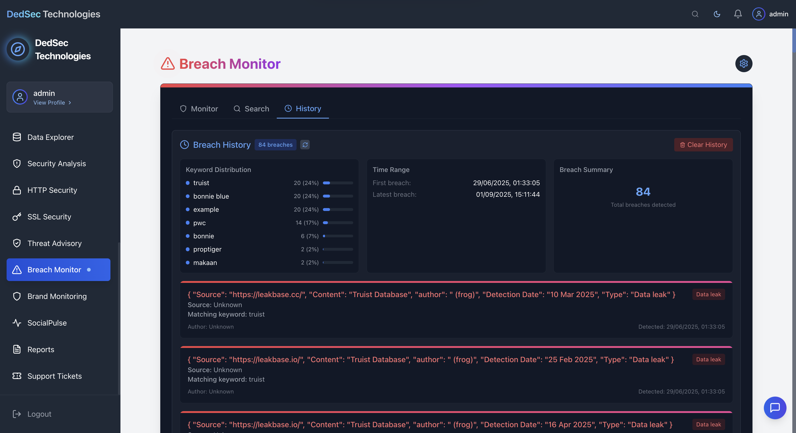
Task: Click the page scrollbar on the right edge
Action: click(794, 41)
